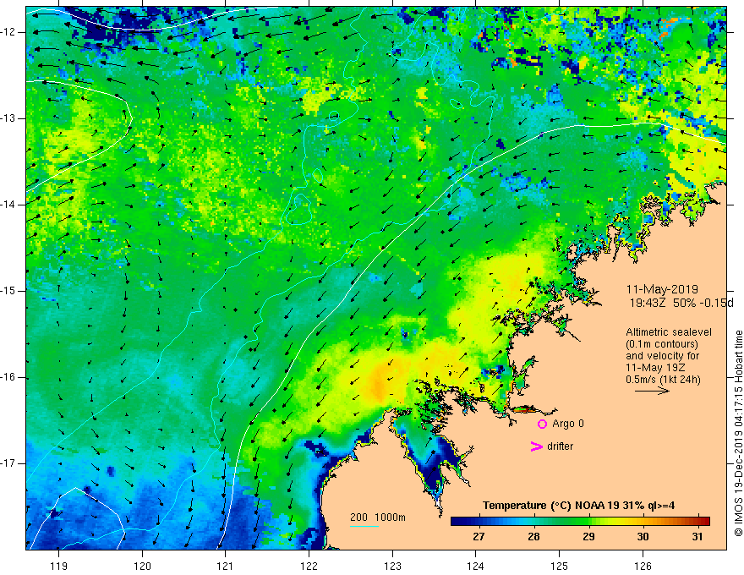Click the 31 colorbar tick label
The image size is (744, 575).
[697, 537]
